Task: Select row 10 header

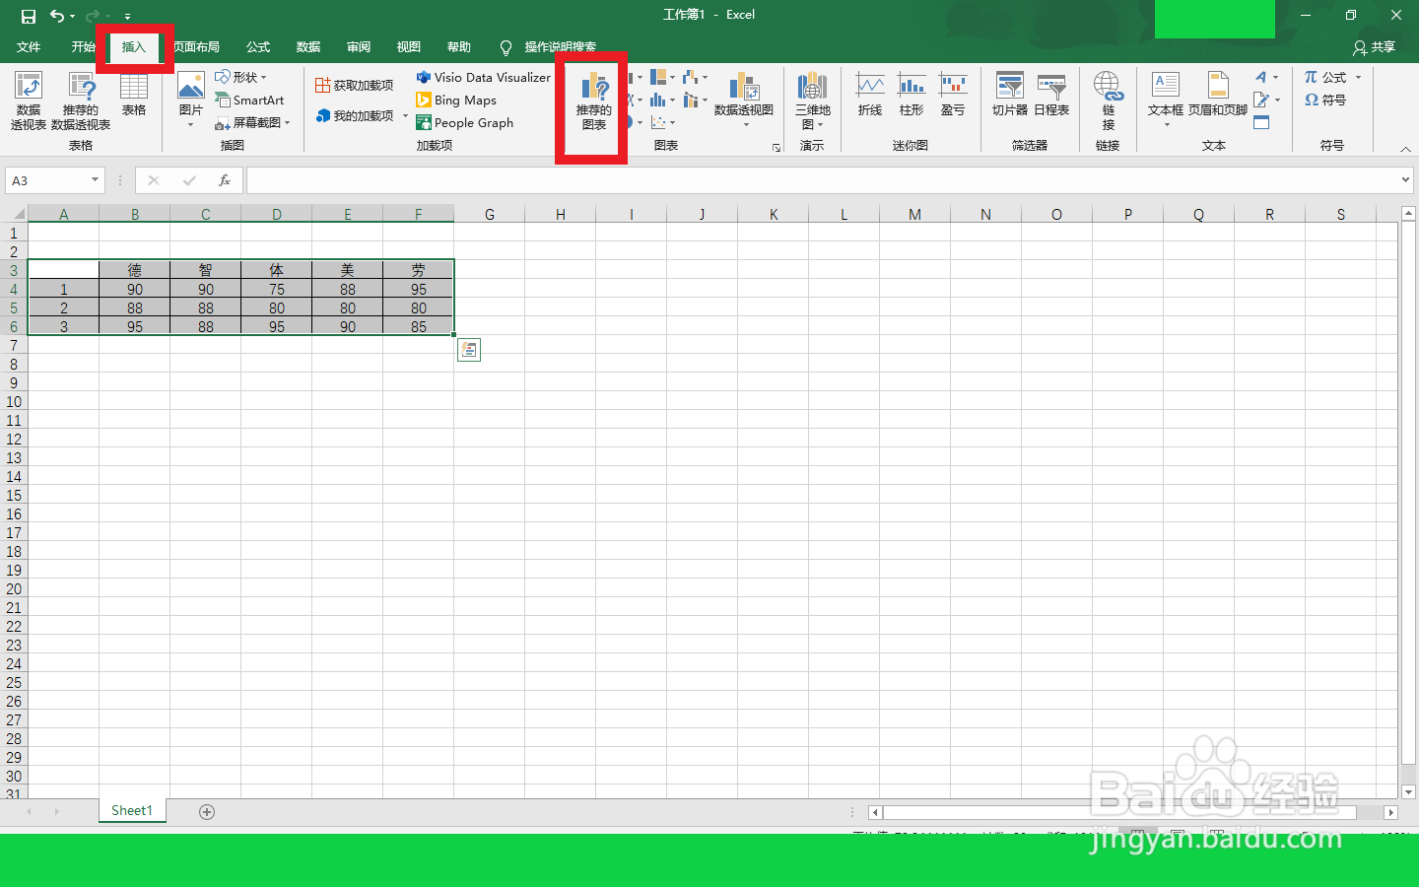Action: 14,401
